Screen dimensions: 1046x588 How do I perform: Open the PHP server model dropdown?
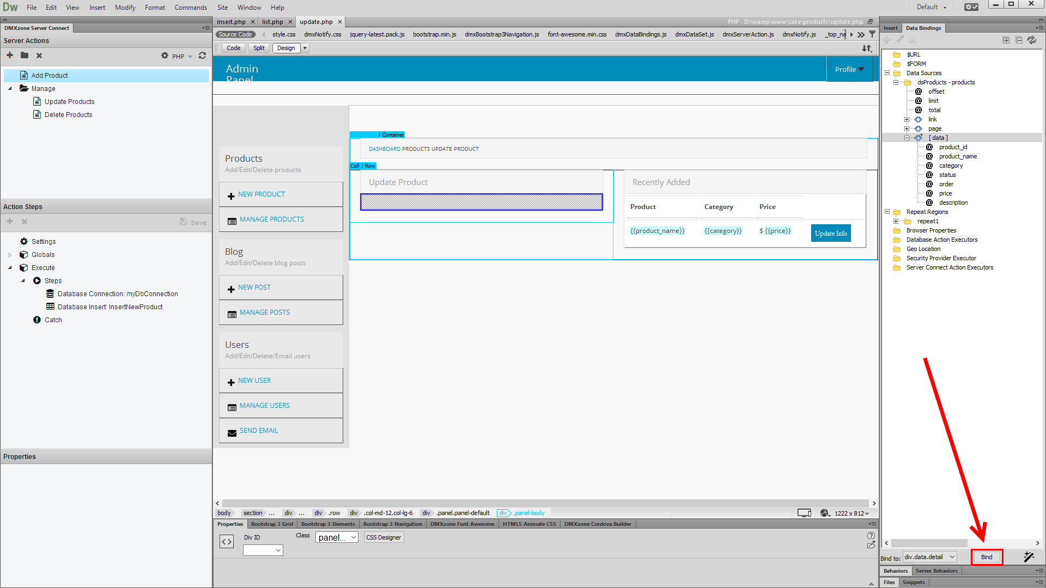(182, 56)
